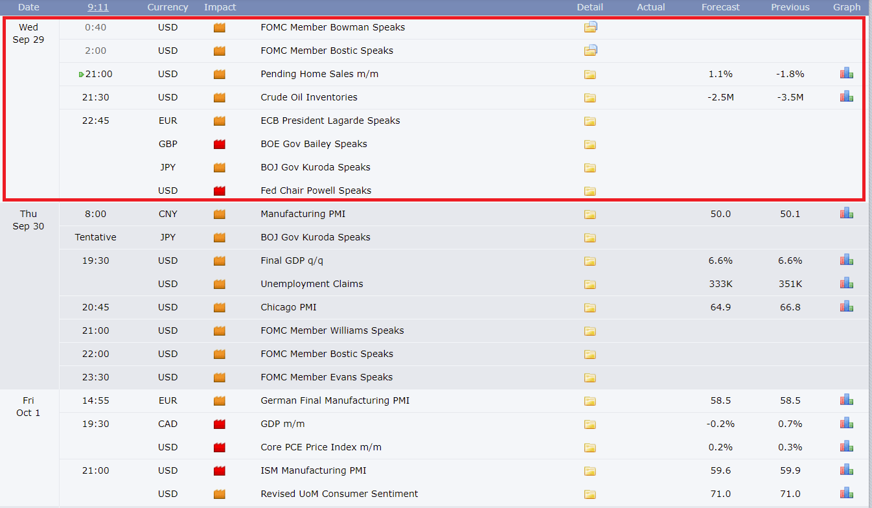Open detail folder for Final GDP q/q
The width and height of the screenshot is (872, 508).
click(x=590, y=261)
